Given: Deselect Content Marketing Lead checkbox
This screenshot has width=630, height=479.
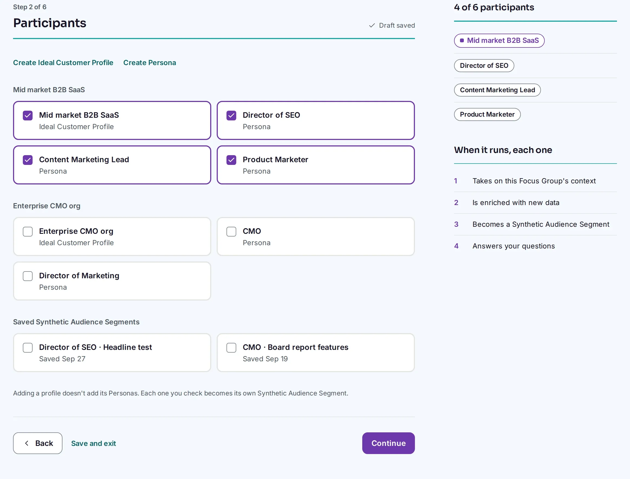Looking at the screenshot, I should tap(28, 160).
